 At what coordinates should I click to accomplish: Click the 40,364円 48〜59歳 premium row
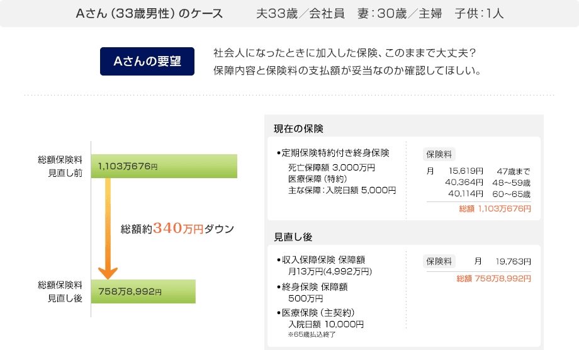pos(488,182)
